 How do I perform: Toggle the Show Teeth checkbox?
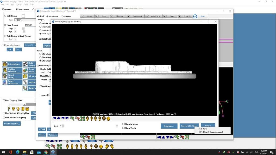(x=123, y=128)
